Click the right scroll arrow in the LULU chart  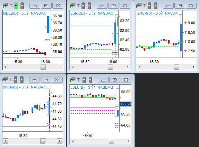[128, 141]
